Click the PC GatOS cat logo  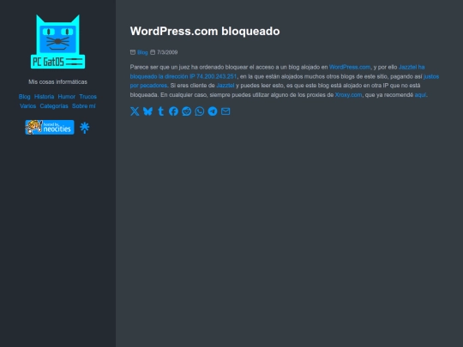pyautogui.click(x=58, y=42)
